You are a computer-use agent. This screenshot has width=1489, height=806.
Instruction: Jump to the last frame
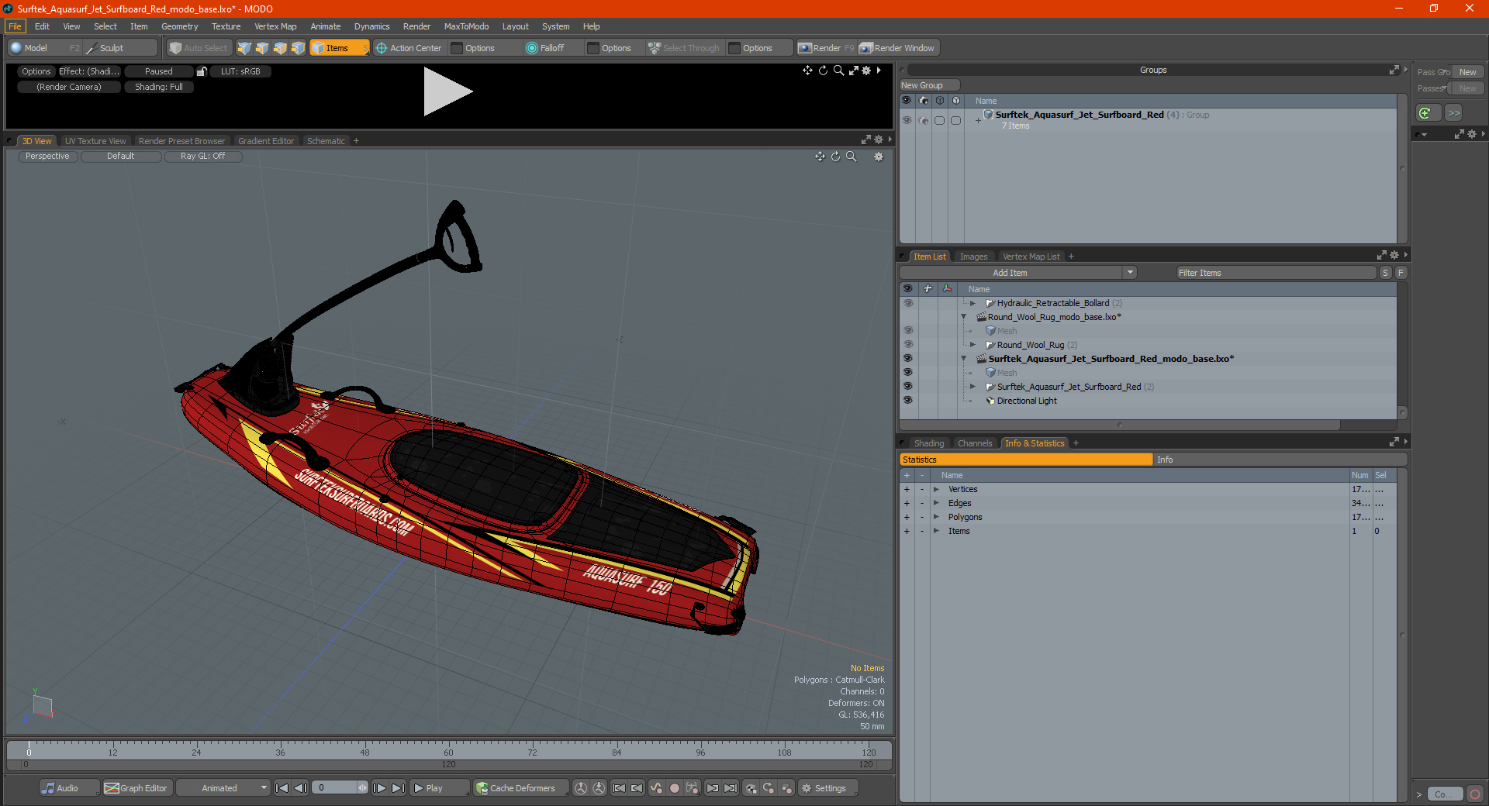[398, 788]
